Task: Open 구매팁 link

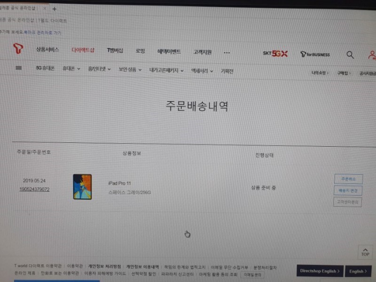Action: [x=344, y=73]
